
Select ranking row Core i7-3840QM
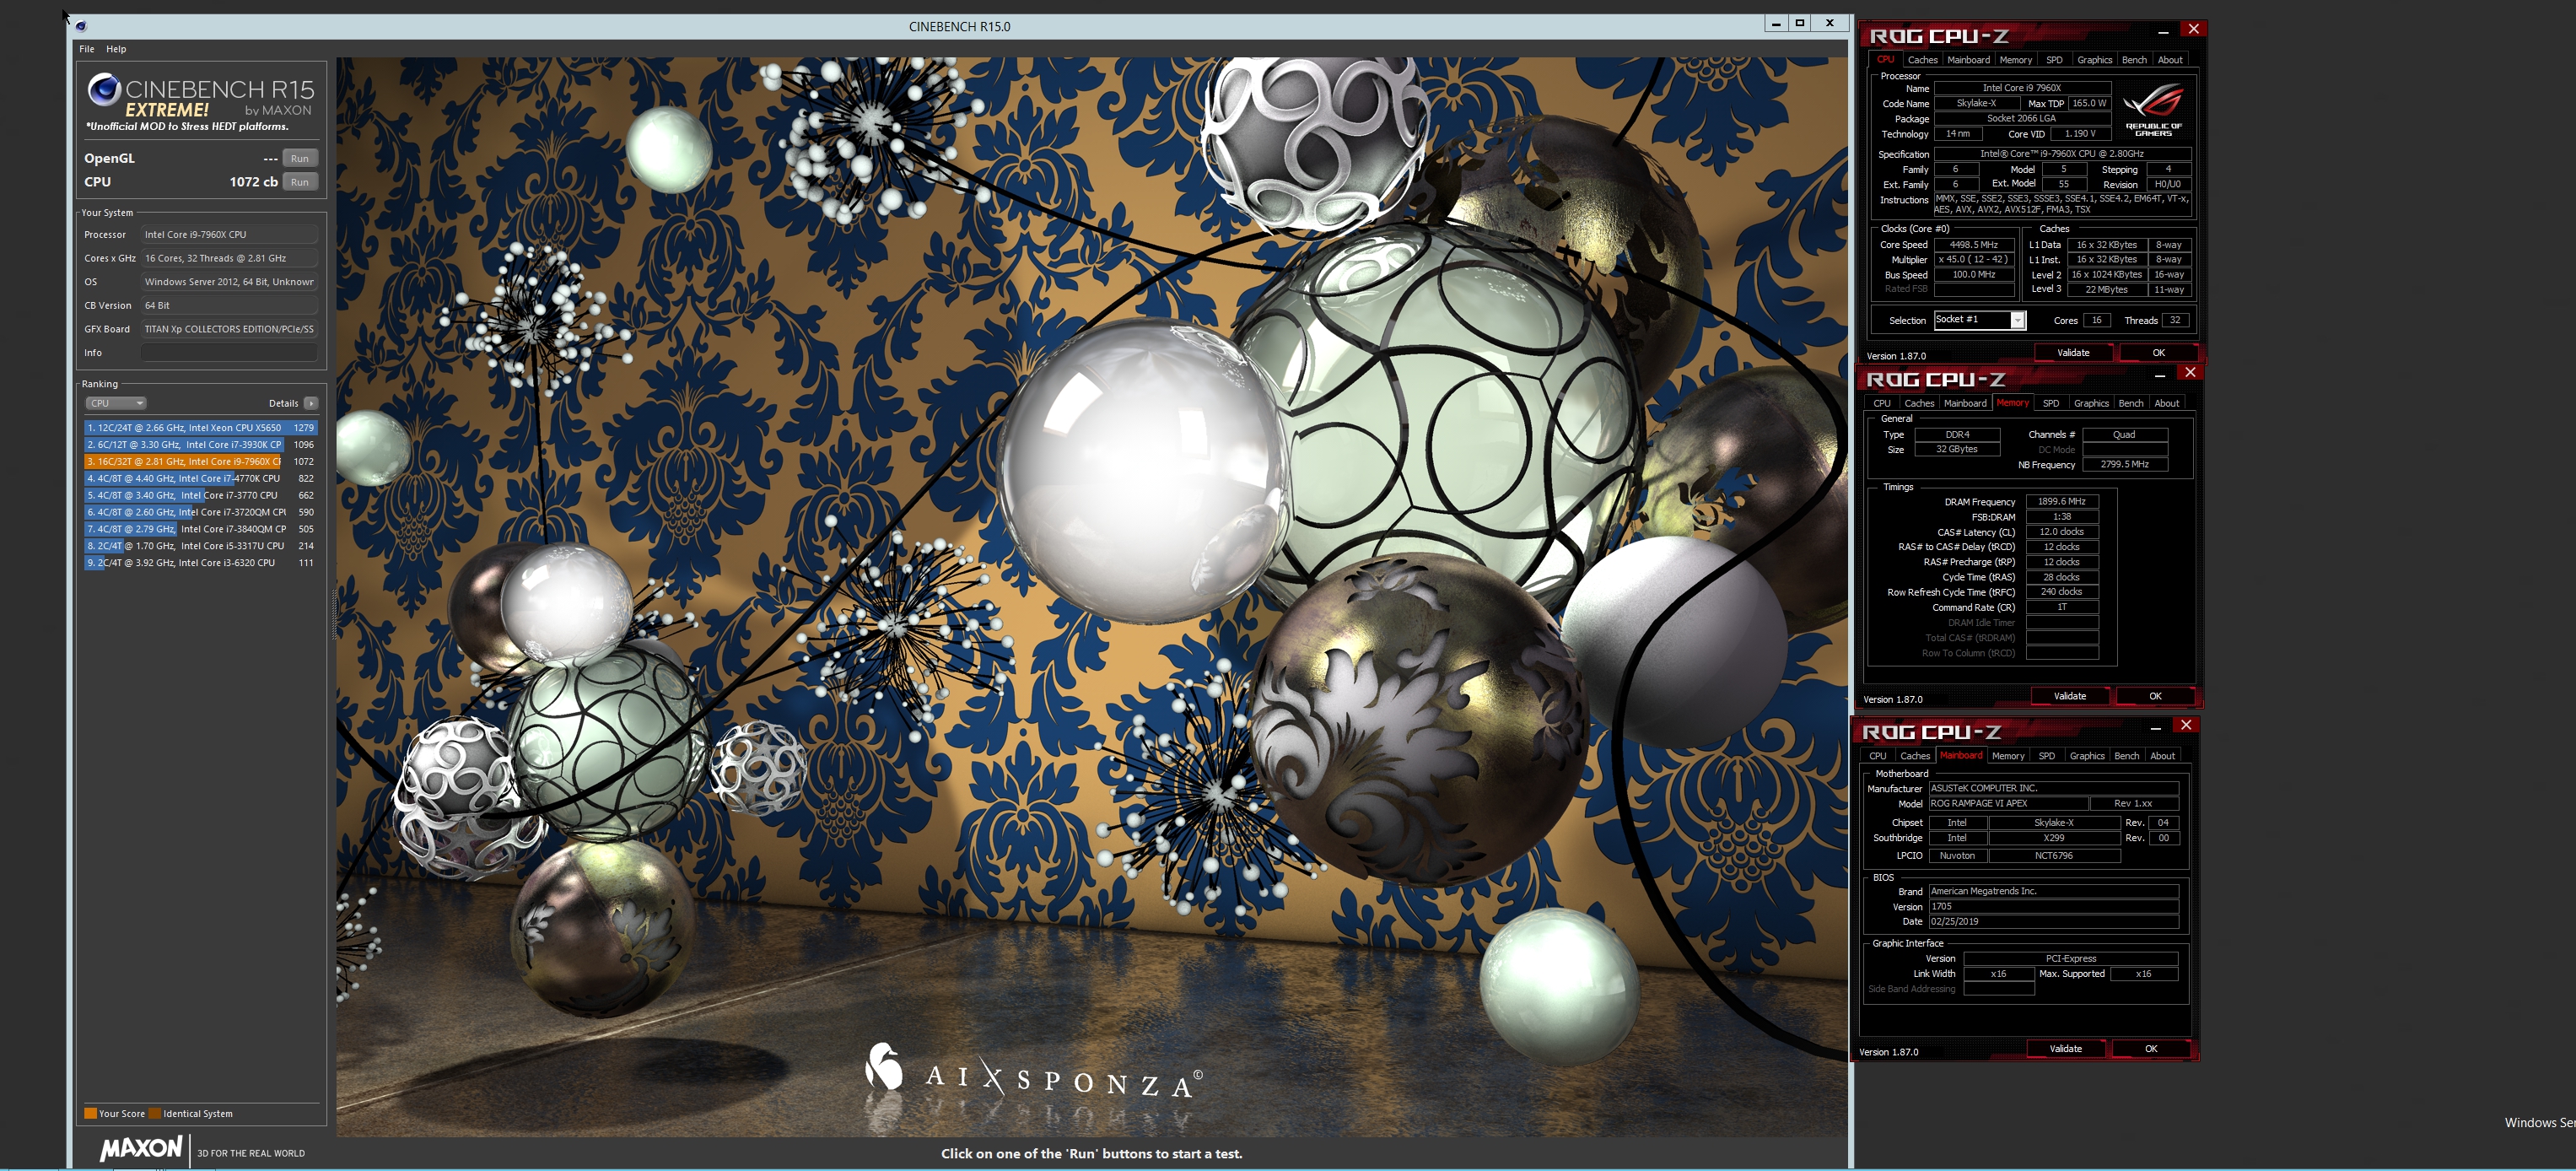pos(200,529)
